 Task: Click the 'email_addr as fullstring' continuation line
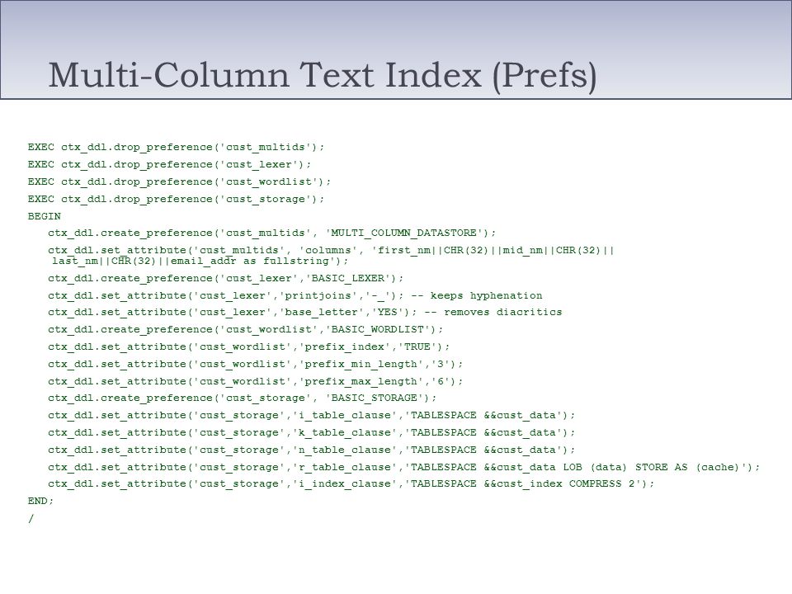tap(200, 262)
